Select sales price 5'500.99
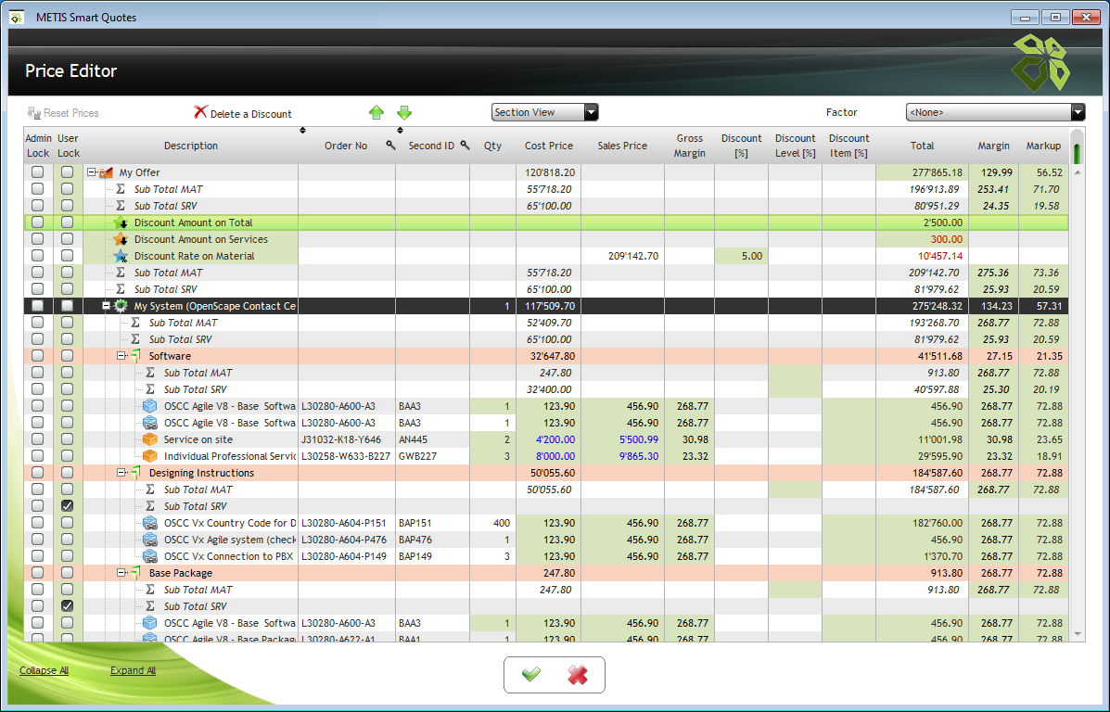Image resolution: width=1110 pixels, height=712 pixels. click(x=622, y=439)
